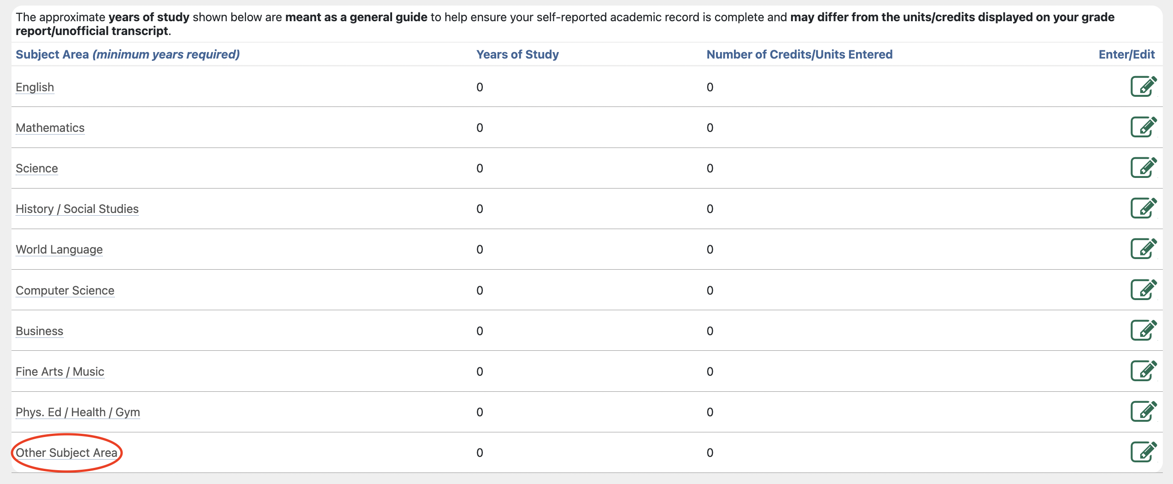1173x484 pixels.
Task: Open Phys. Ed / Health / Gym edit icon
Action: [x=1143, y=412]
